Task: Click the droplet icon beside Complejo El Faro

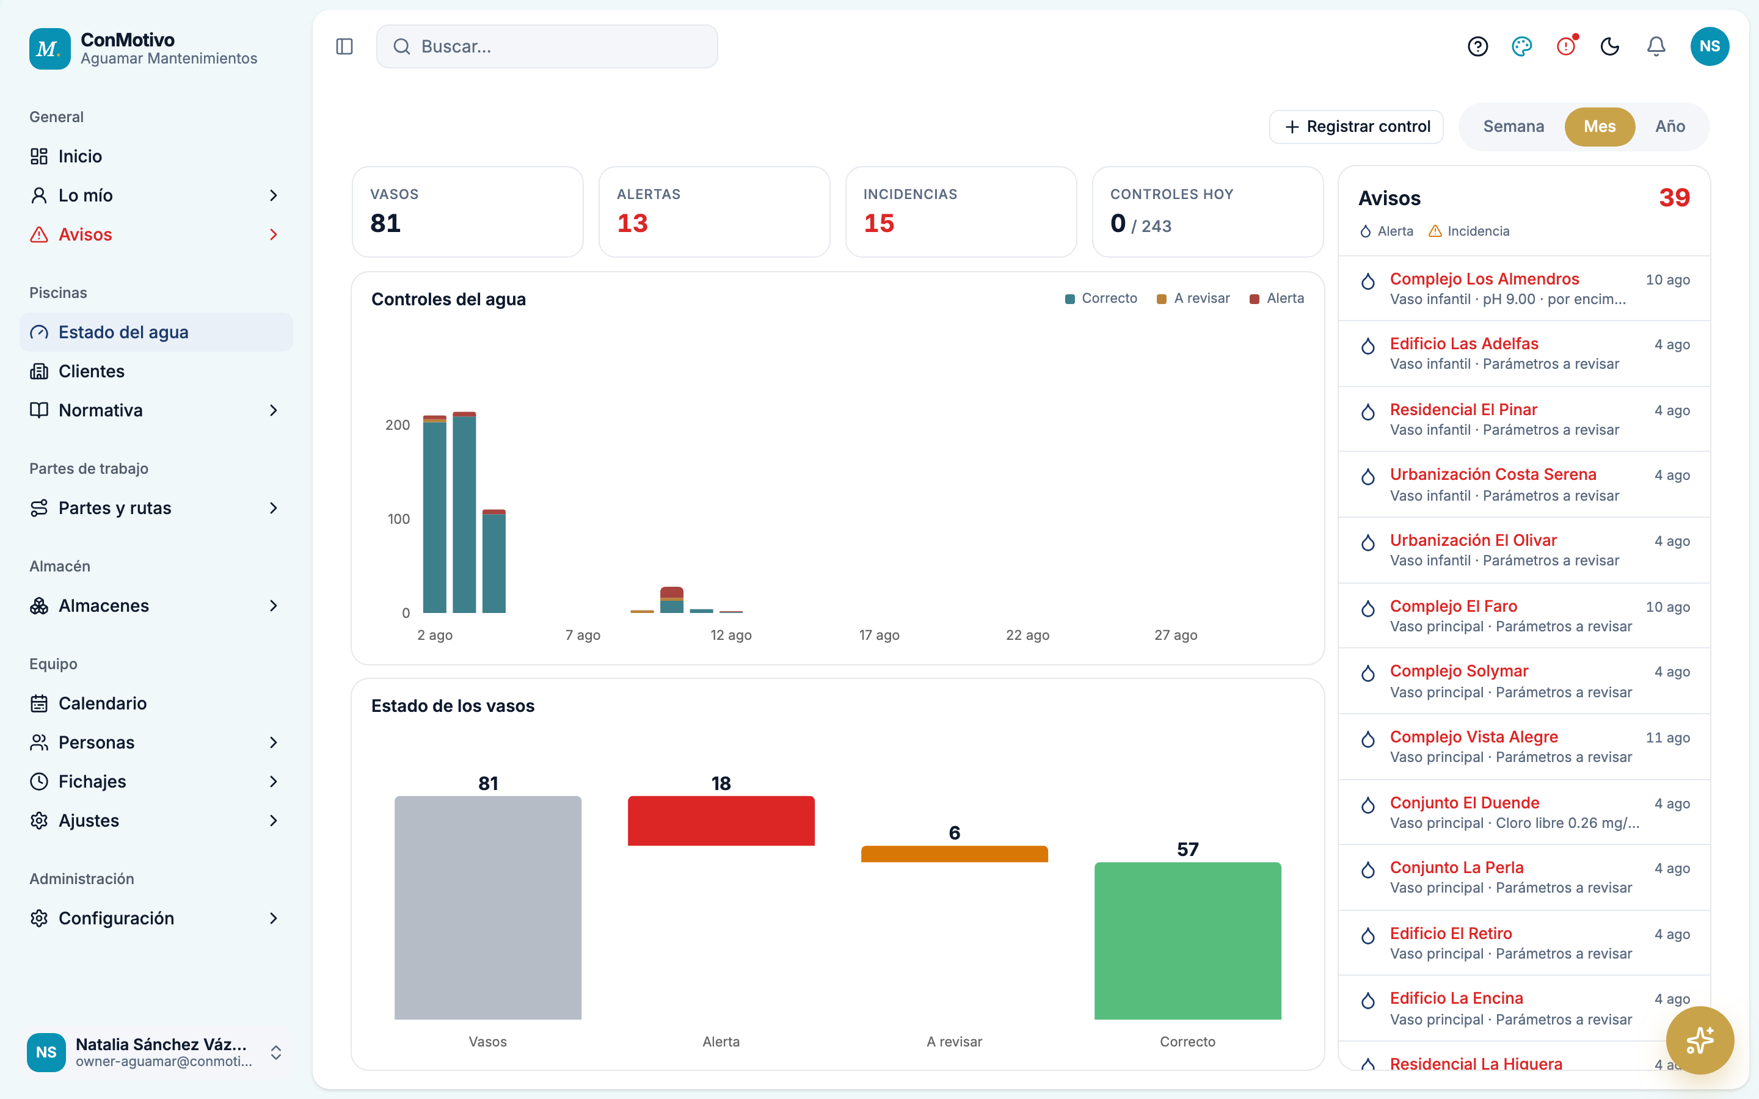Action: 1368,608
